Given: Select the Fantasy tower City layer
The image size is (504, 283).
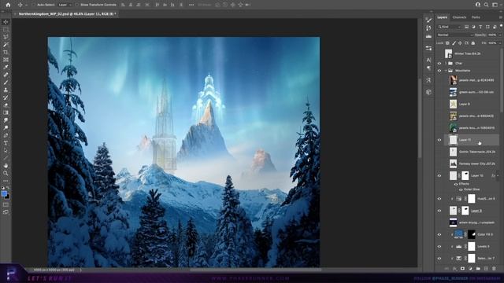Looking at the screenshot, I should click(471, 164).
